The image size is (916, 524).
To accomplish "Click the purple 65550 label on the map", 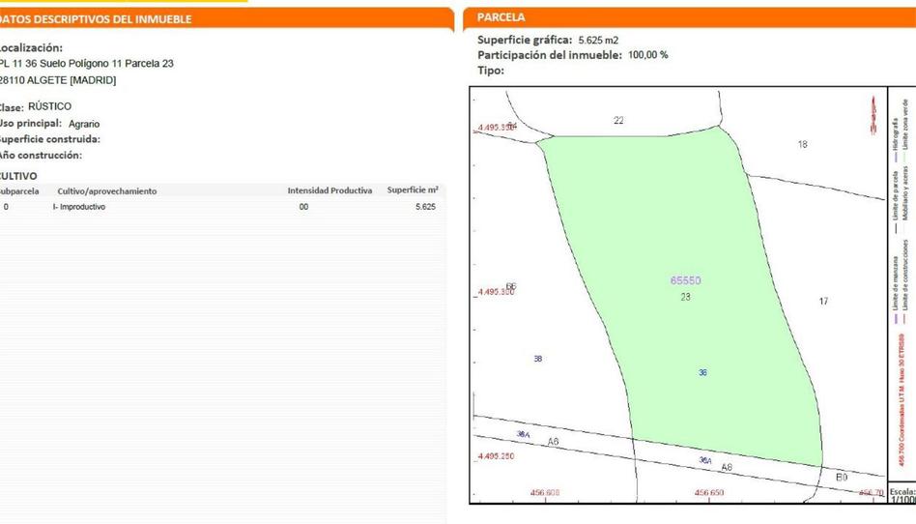I will 686,280.
